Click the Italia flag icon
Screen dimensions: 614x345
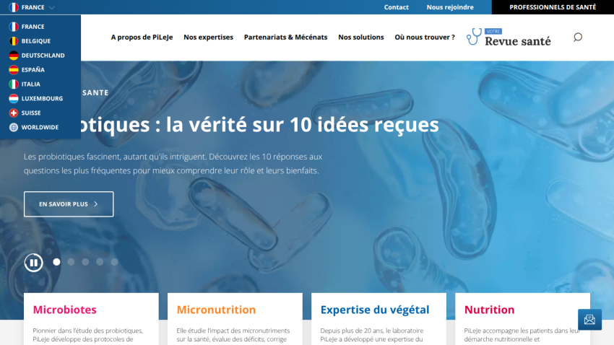[x=14, y=84]
